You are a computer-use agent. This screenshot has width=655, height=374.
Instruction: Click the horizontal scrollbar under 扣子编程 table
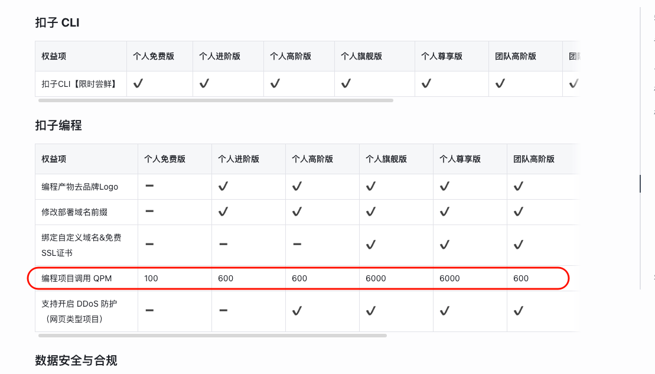coord(212,336)
